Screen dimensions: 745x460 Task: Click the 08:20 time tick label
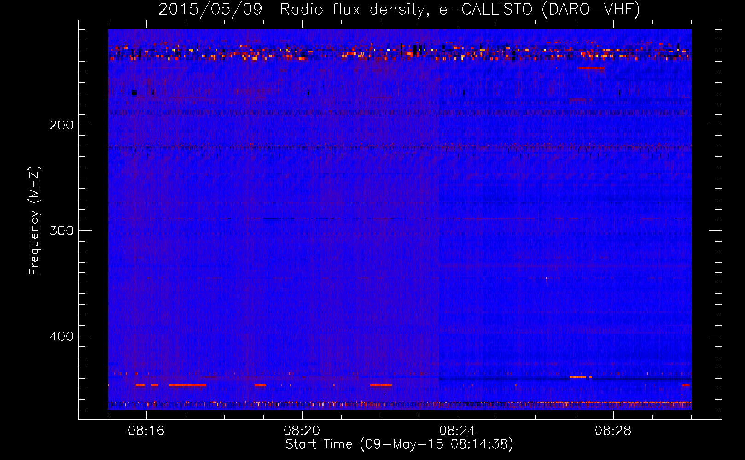[x=302, y=431]
